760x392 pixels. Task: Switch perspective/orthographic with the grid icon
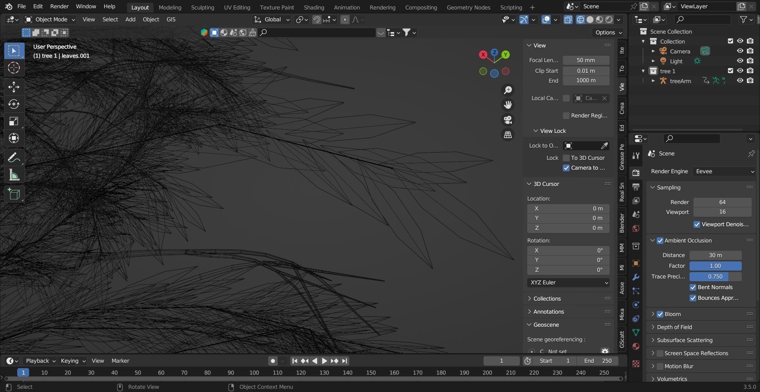point(508,134)
